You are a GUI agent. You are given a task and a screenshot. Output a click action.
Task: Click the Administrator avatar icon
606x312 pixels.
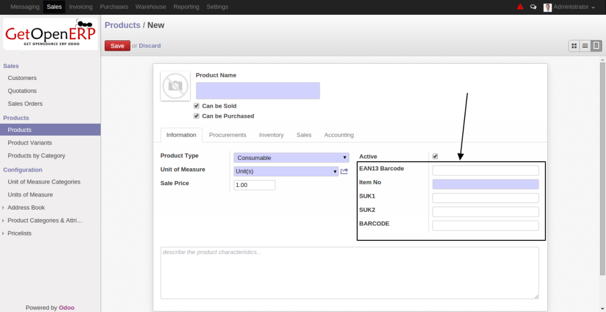pos(547,7)
